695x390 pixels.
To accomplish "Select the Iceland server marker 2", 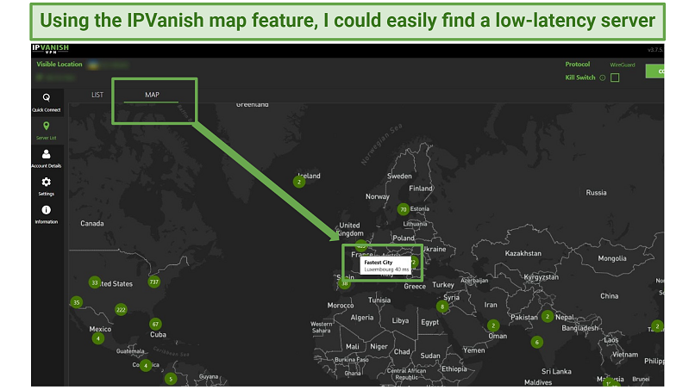I will point(299,182).
